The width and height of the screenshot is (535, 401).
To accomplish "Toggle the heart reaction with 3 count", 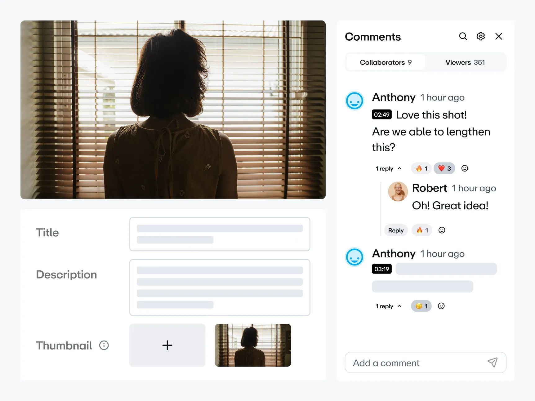I will pyautogui.click(x=444, y=168).
